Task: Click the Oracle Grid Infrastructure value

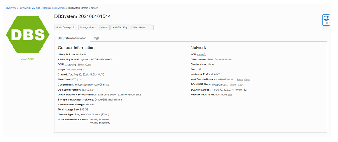Action: (108, 100)
